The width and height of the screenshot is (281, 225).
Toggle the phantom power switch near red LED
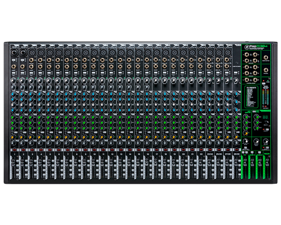(x=264, y=83)
